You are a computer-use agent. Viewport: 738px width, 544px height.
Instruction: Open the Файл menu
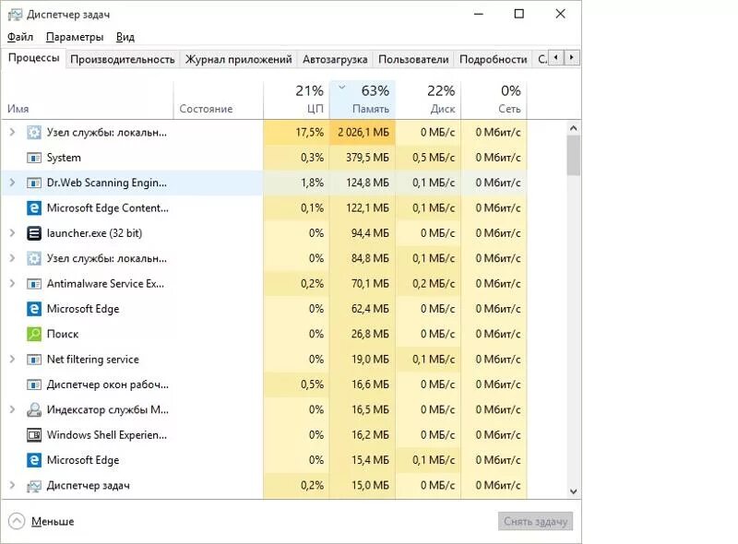click(x=20, y=37)
